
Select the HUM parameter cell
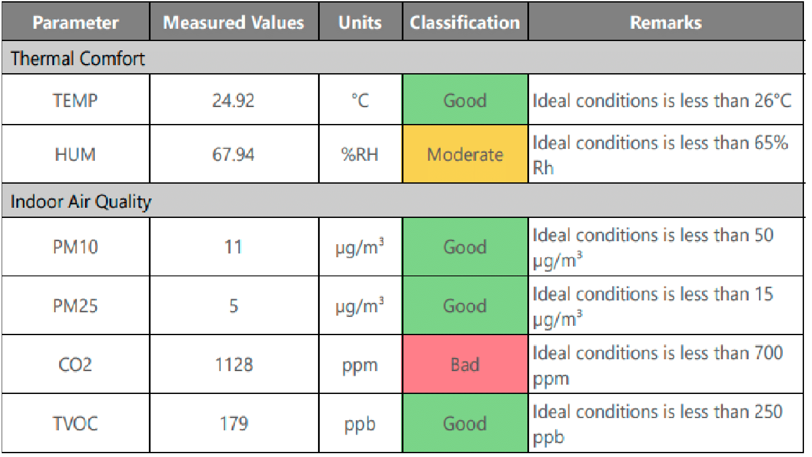pyautogui.click(x=75, y=154)
